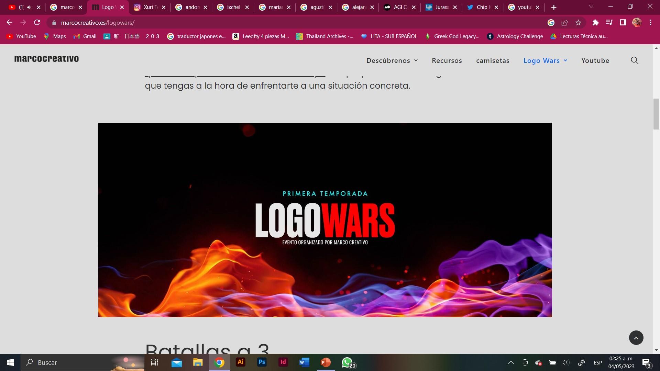Click the marcocreativo site logo

(x=46, y=59)
